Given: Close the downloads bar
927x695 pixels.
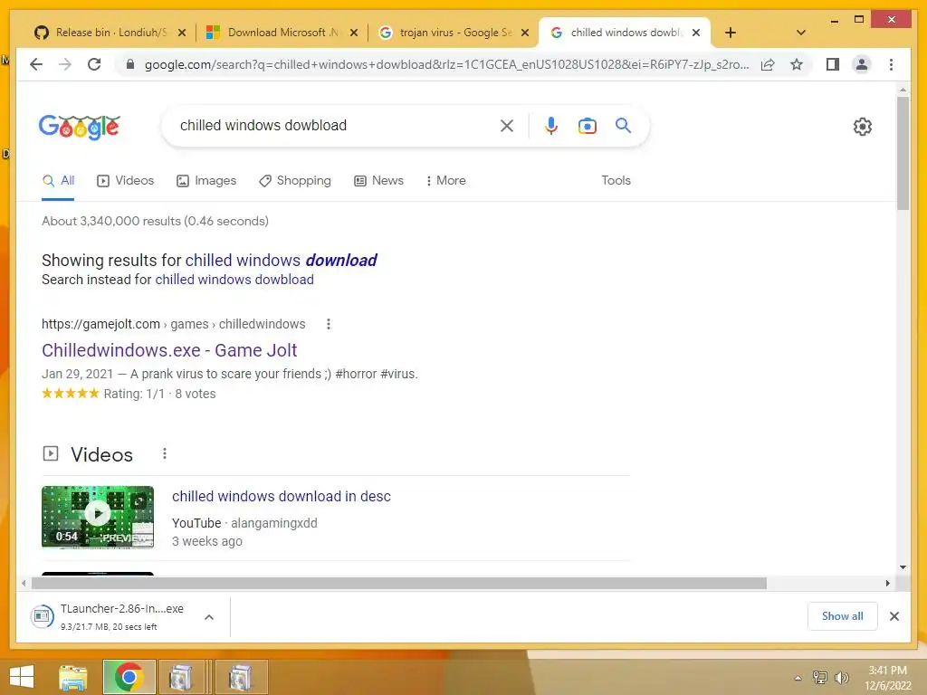Looking at the screenshot, I should tap(894, 616).
